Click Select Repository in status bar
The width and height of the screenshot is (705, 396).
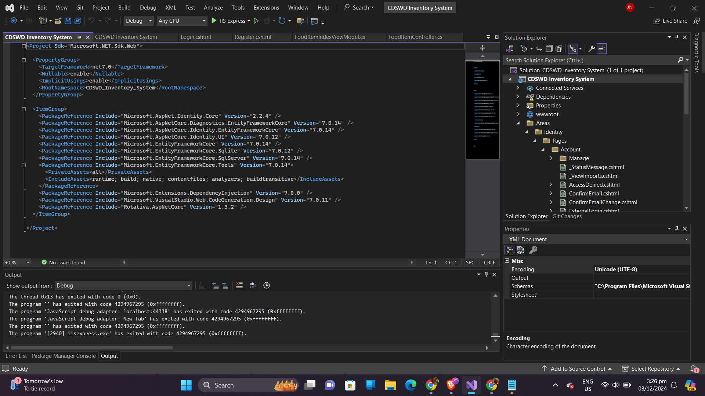pyautogui.click(x=652, y=368)
